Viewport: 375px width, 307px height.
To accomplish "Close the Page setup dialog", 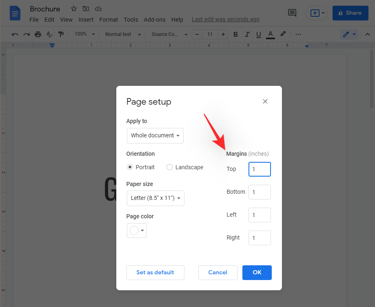I will coord(265,101).
